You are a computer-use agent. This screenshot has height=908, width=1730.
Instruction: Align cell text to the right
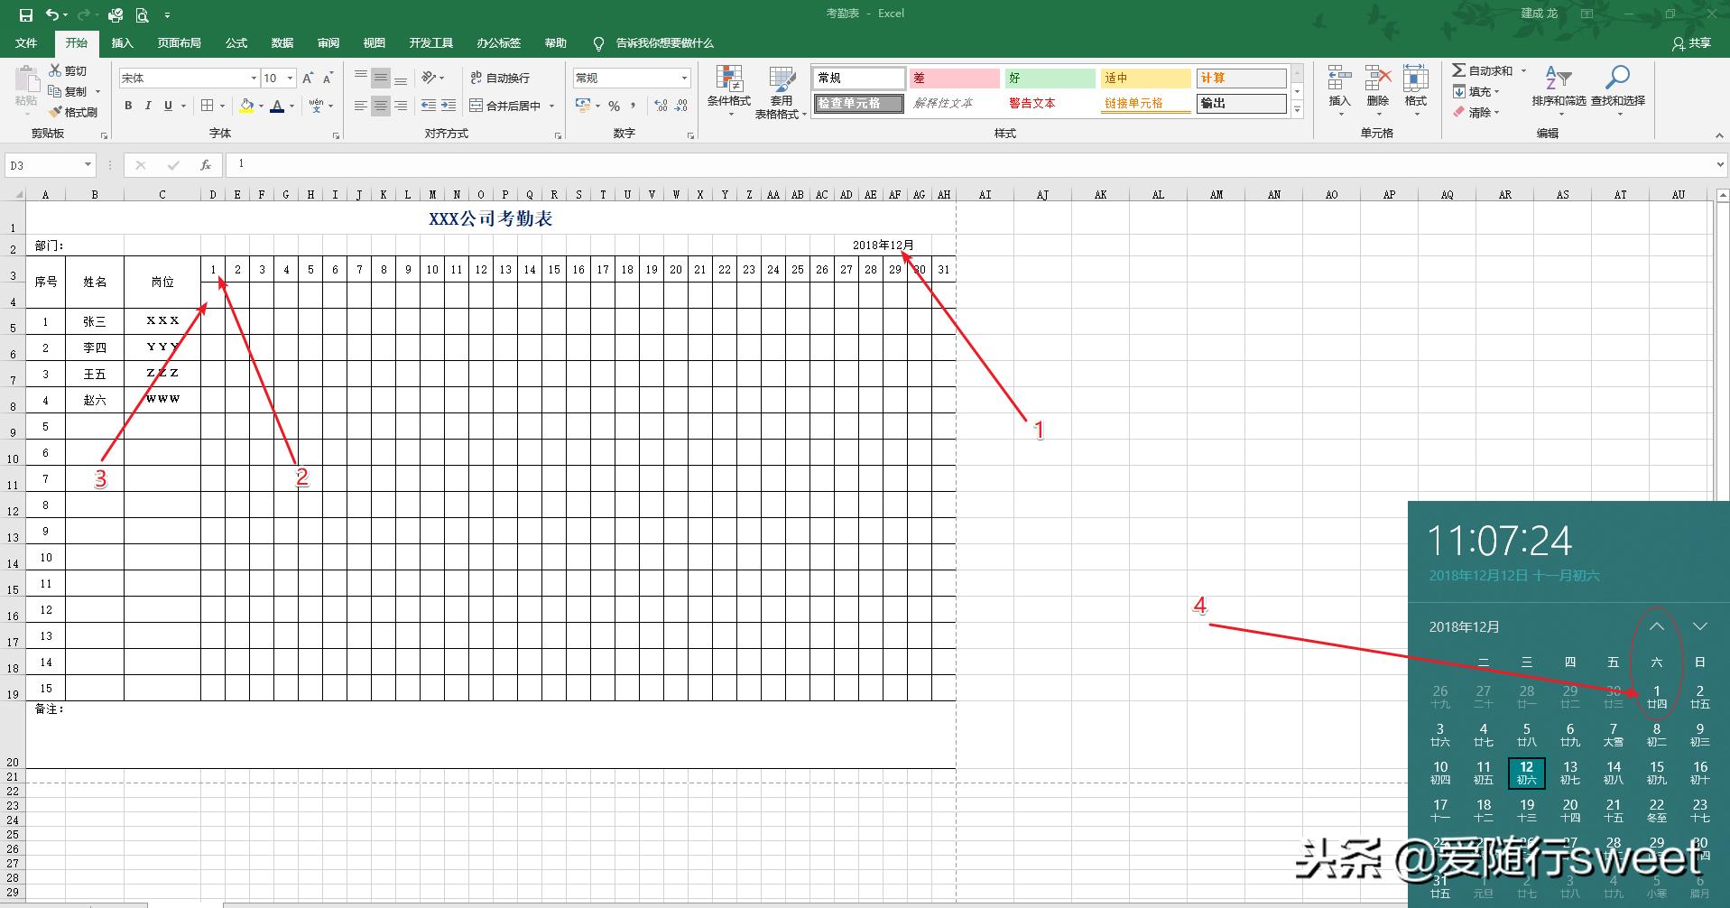coord(401,106)
